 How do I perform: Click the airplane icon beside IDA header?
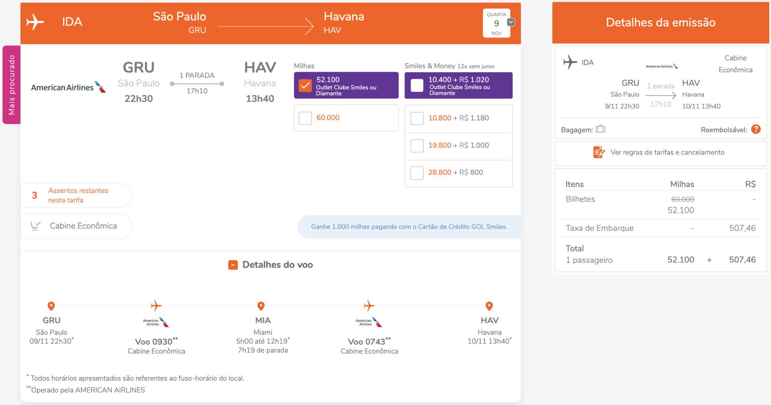(35, 22)
